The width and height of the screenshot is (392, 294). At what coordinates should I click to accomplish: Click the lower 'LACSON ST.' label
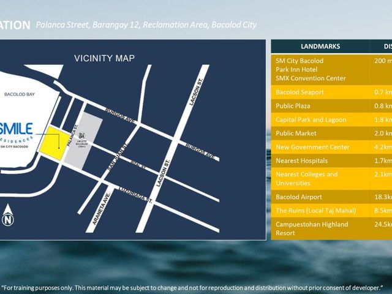163,173
